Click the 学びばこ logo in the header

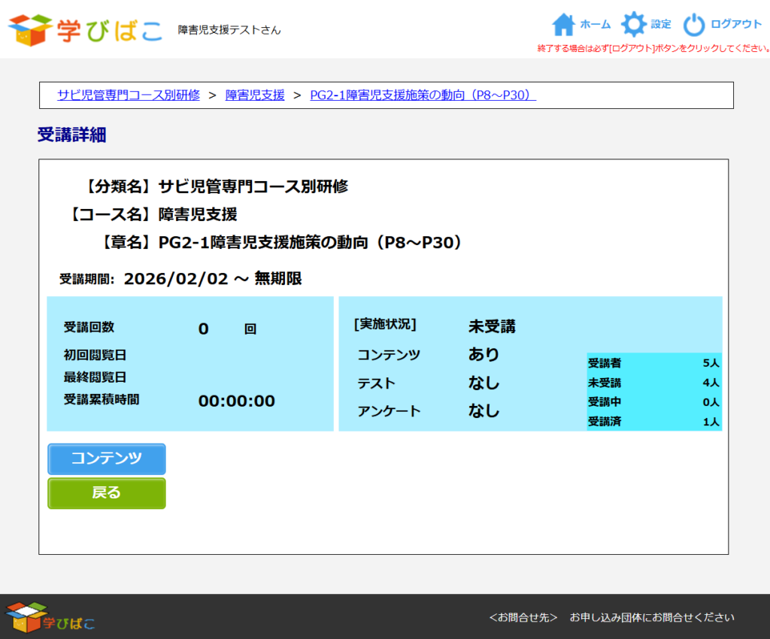pos(84,29)
